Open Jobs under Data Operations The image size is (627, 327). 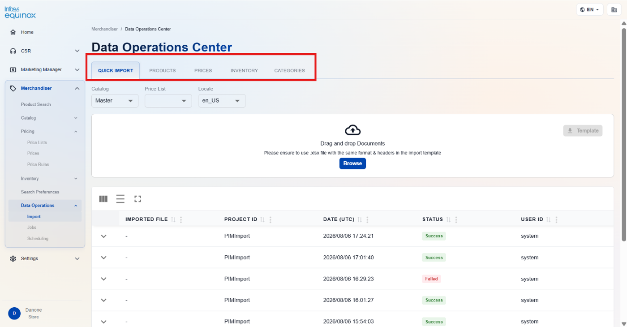point(32,228)
